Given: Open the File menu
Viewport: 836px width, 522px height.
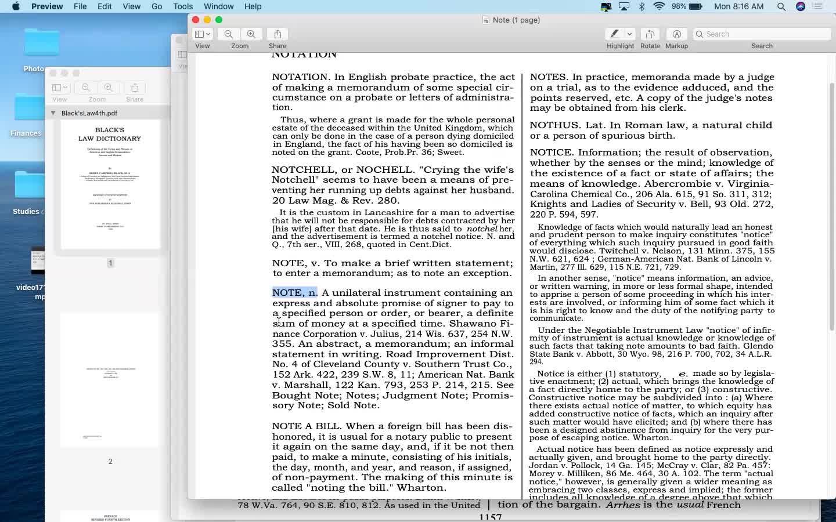Looking at the screenshot, I should (x=80, y=6).
